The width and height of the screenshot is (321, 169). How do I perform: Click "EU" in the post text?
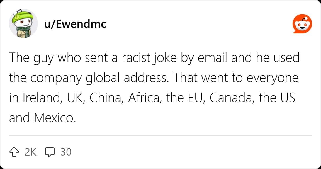pyautogui.click(x=197, y=98)
